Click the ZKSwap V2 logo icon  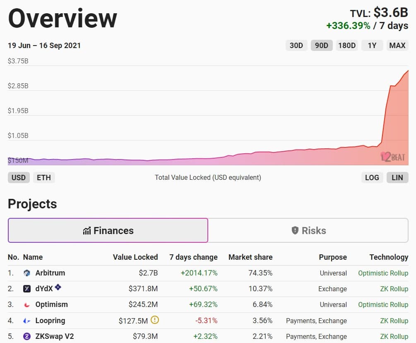[27, 336]
